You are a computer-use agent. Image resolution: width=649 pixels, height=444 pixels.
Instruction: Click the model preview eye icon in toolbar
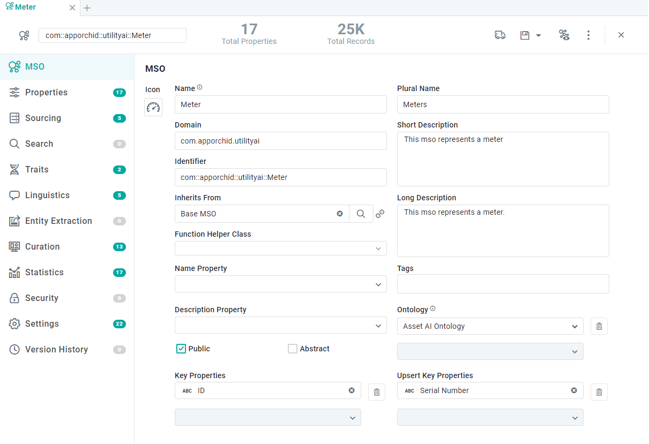pos(564,35)
